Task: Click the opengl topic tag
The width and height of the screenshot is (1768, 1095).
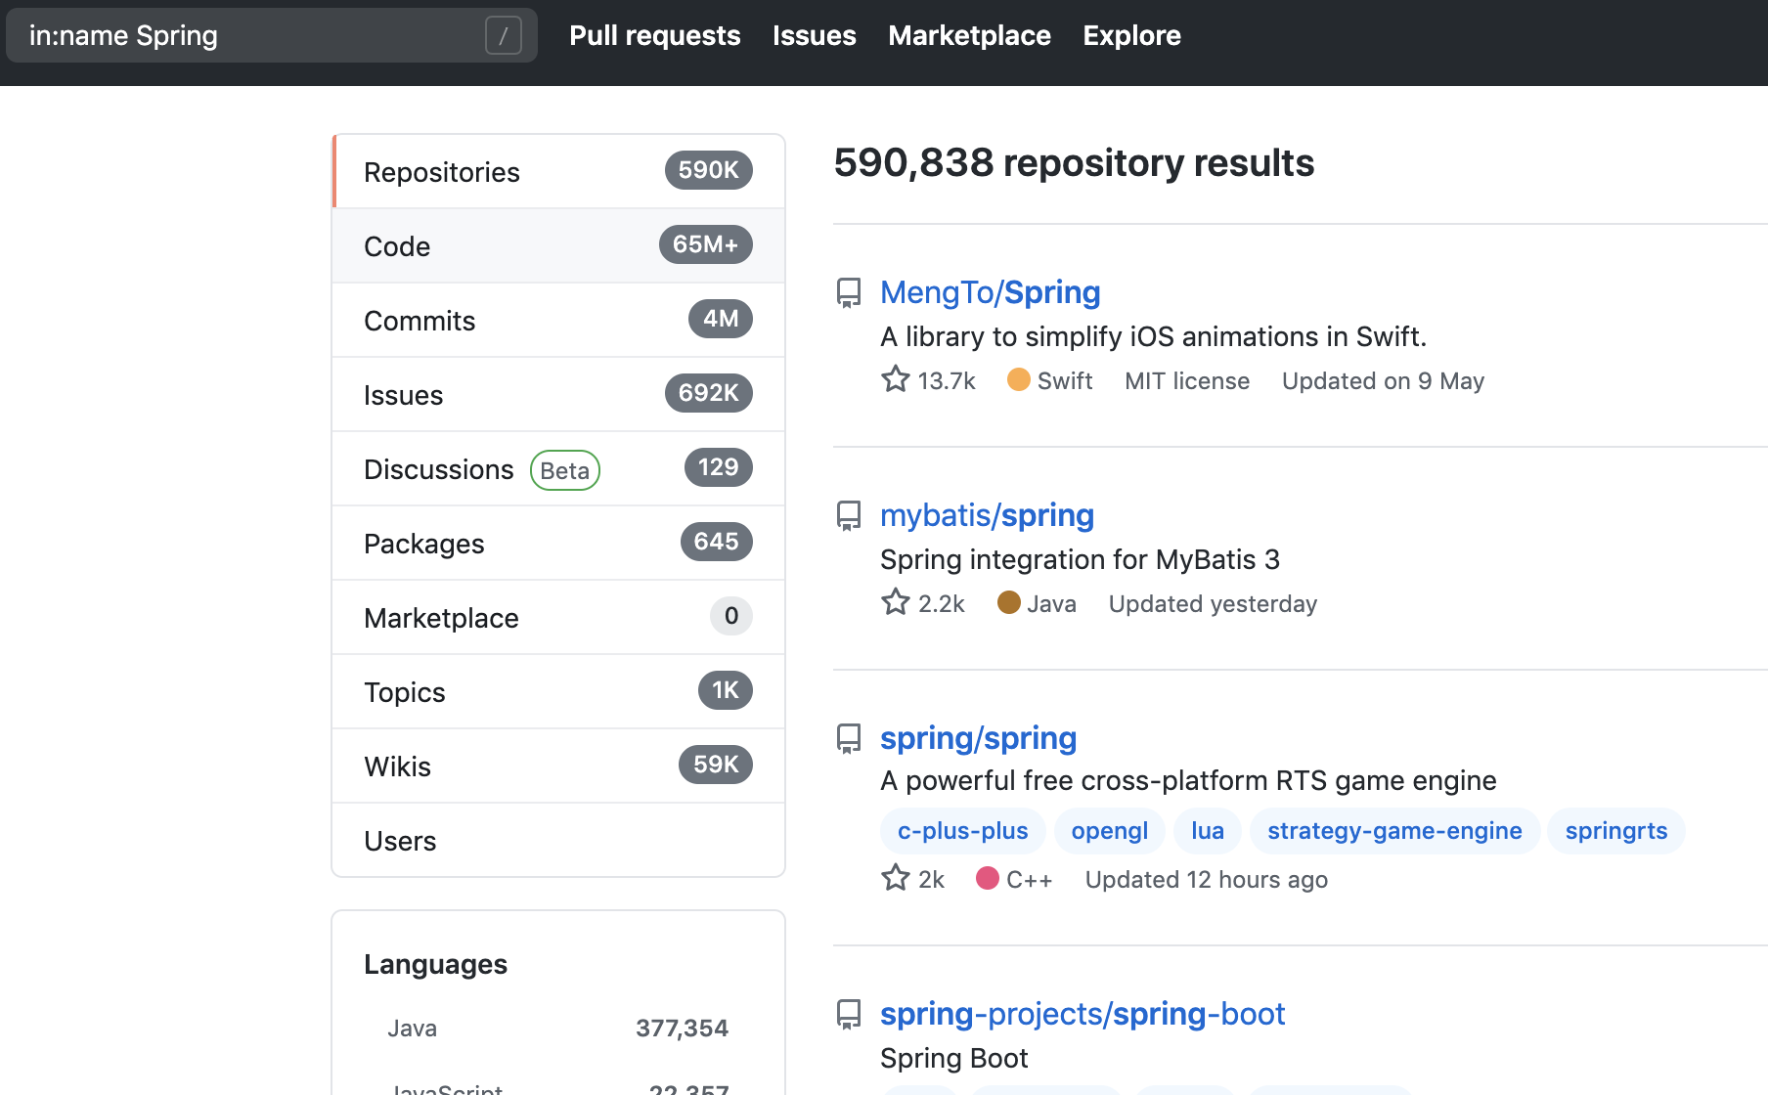Action: pos(1109,831)
